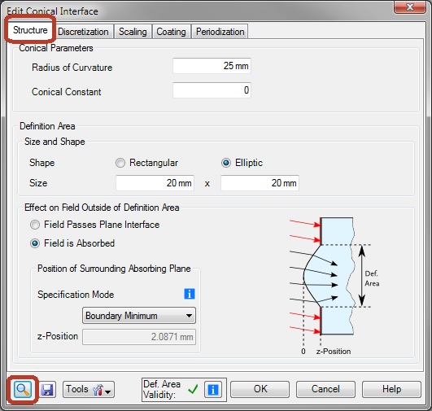
Task: Choose Field Passes Plane Interface
Action: (35, 225)
